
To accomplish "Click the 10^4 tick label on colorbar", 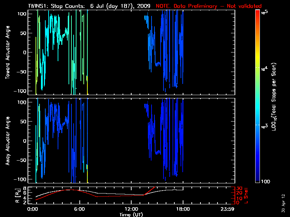I will coord(264,68).
